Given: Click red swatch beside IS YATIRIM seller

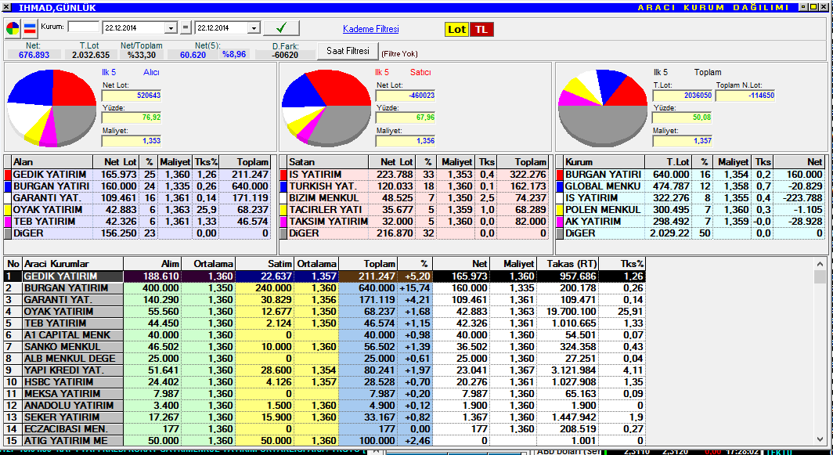Looking at the screenshot, I should coord(283,175).
